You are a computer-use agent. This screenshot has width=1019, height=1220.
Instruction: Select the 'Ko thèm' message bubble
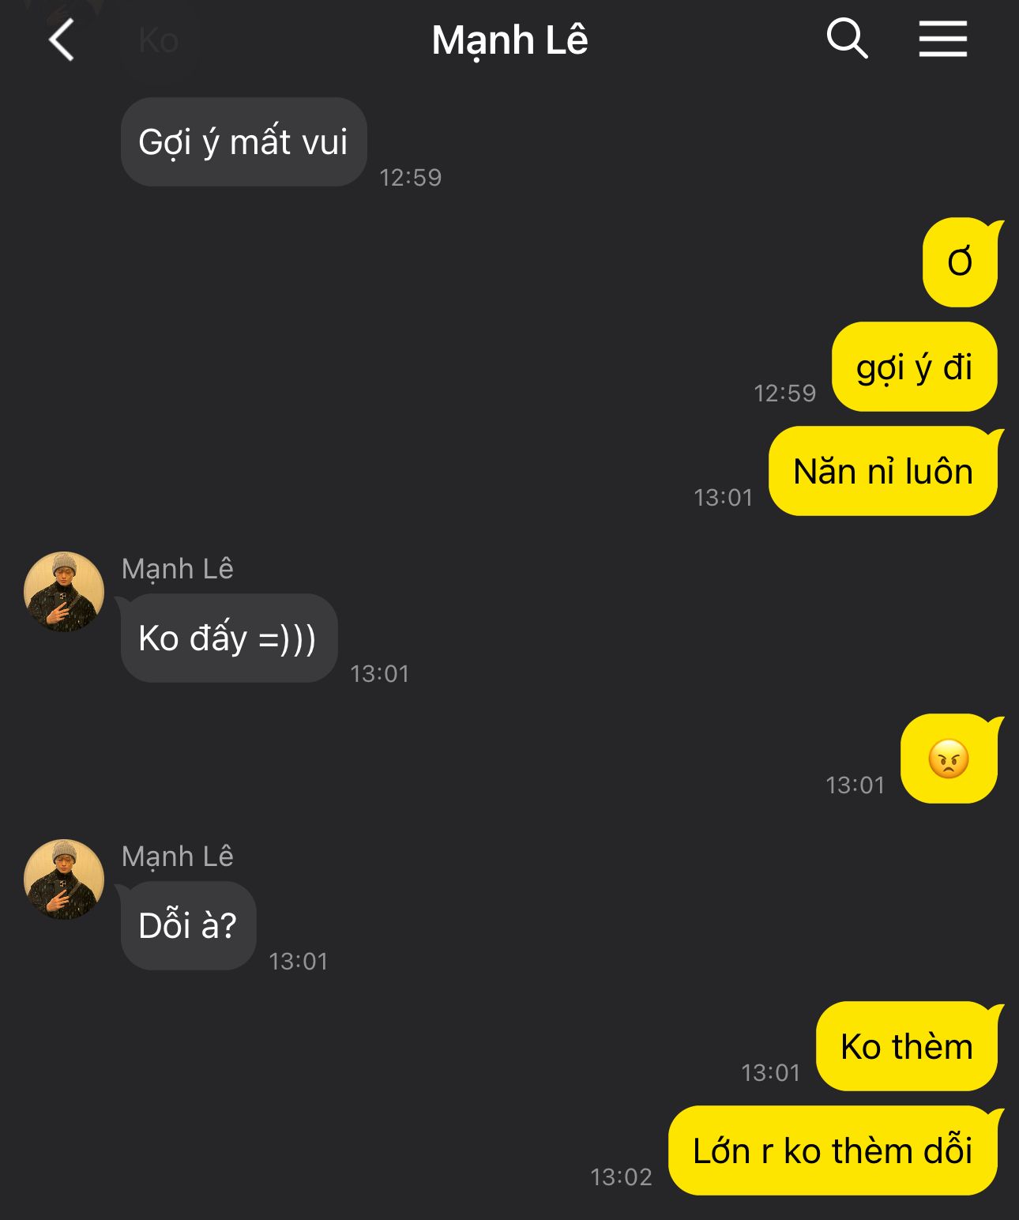(x=908, y=1046)
